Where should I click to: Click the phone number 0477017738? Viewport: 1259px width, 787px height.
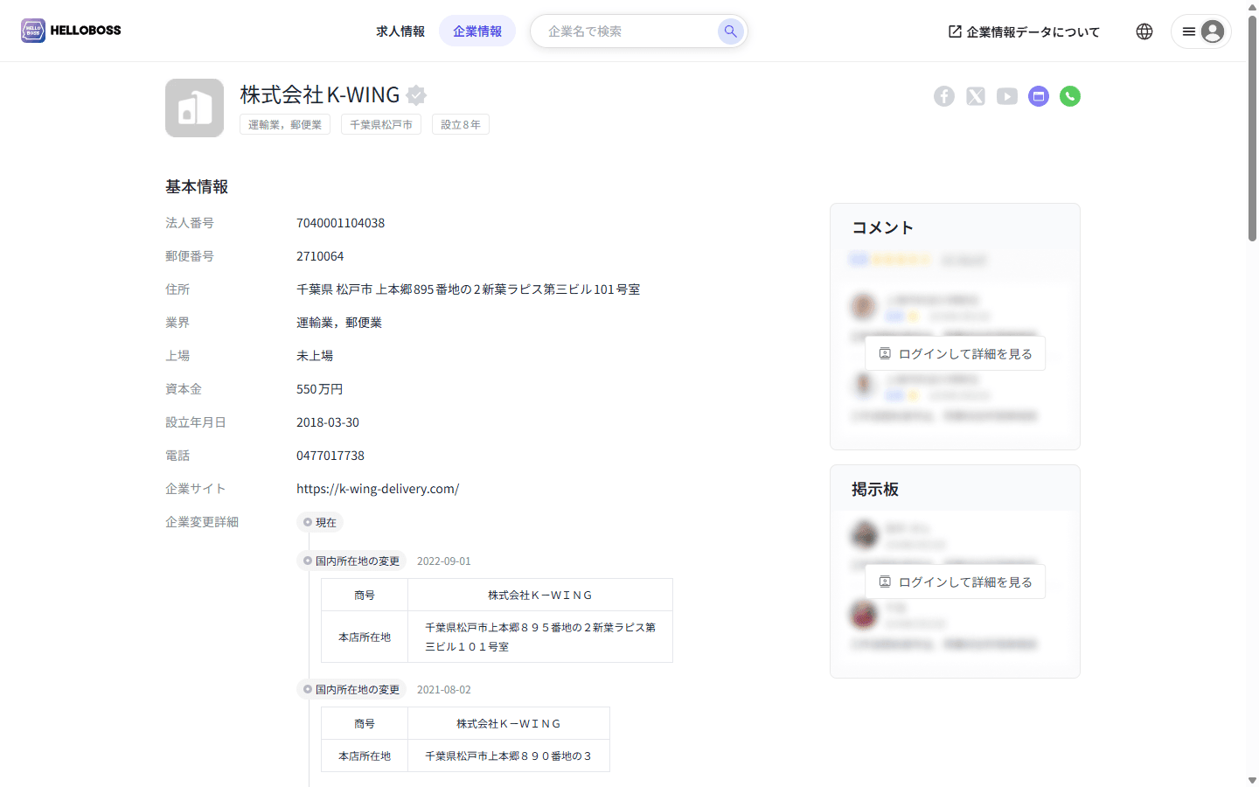pyautogui.click(x=330, y=456)
